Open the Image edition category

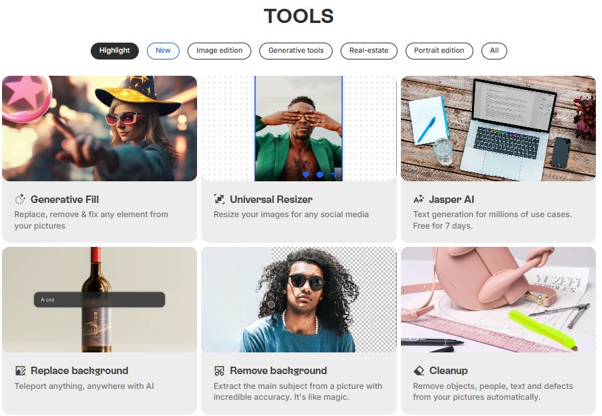pos(219,51)
